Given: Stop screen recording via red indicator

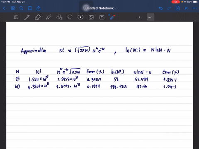Looking at the screenshot, I should 176,2.
